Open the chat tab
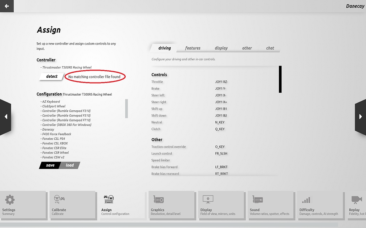The image size is (366, 228). point(270,48)
